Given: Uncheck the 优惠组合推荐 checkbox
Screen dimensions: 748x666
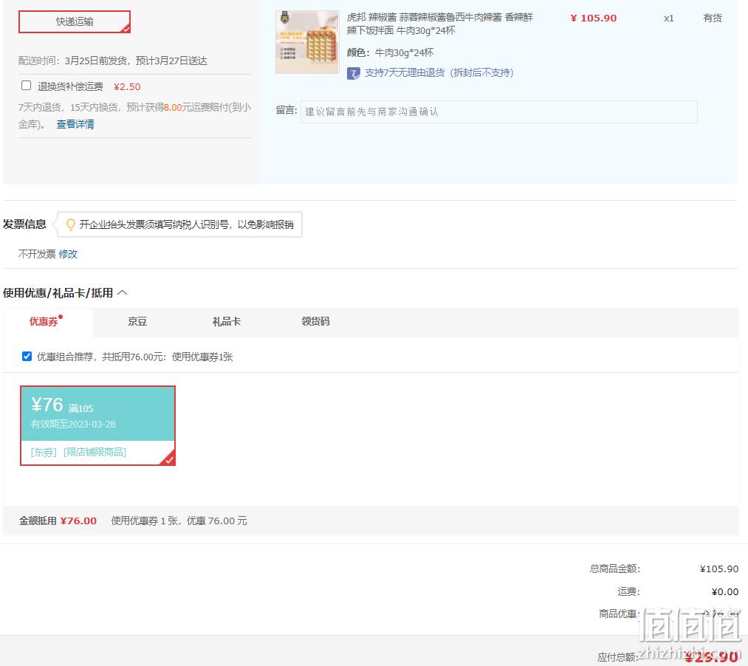Looking at the screenshot, I should click(x=27, y=357).
